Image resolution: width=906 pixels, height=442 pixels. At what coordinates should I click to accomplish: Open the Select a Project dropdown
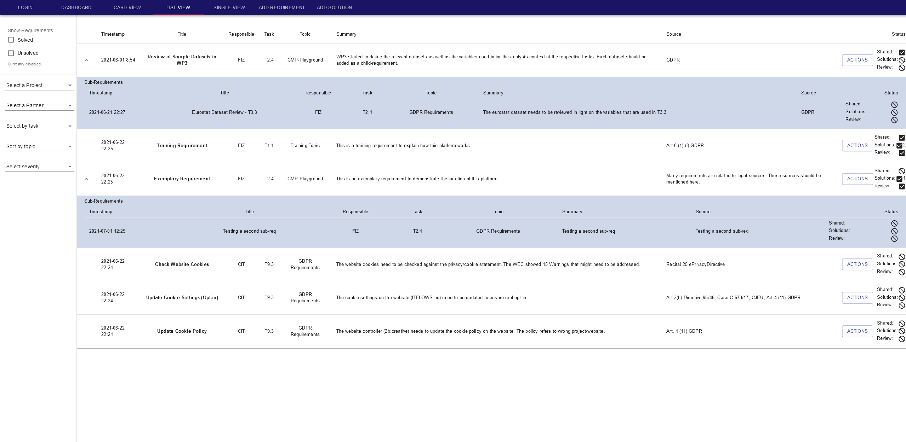coord(39,85)
